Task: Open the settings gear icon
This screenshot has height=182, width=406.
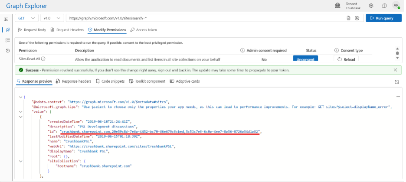Action: pos(371,6)
